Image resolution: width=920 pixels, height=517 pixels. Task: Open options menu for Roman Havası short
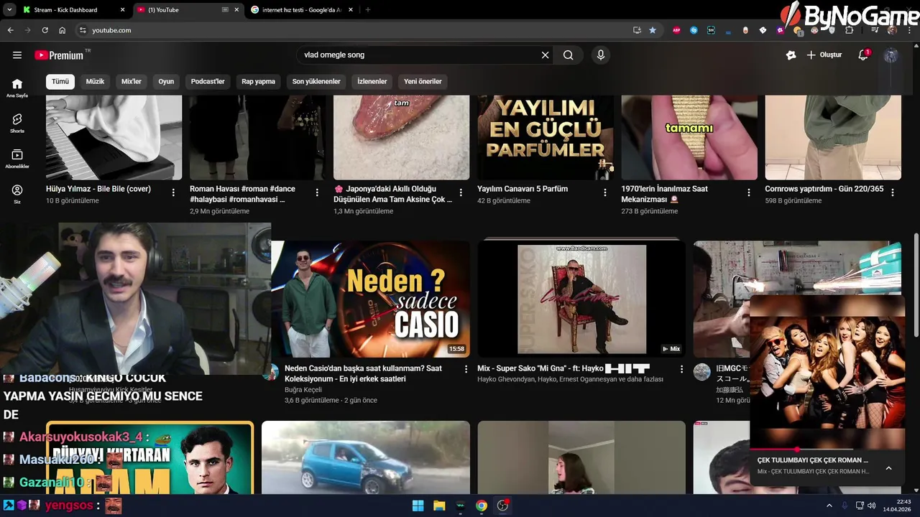coord(317,192)
